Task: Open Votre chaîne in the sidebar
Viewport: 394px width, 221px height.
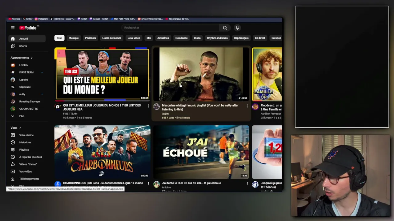Action: [27, 135]
